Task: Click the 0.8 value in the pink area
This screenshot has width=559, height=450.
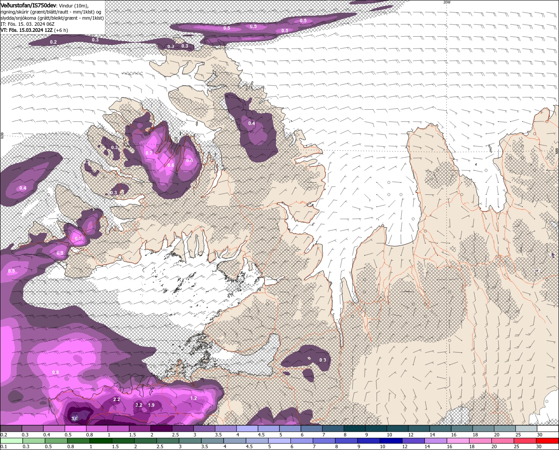Action: [55, 372]
